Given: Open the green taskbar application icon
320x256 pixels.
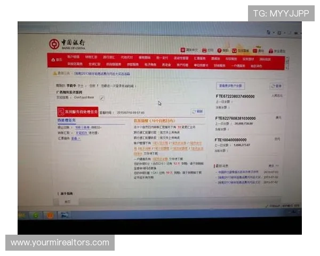Looking at the screenshot, I should click(36, 215).
